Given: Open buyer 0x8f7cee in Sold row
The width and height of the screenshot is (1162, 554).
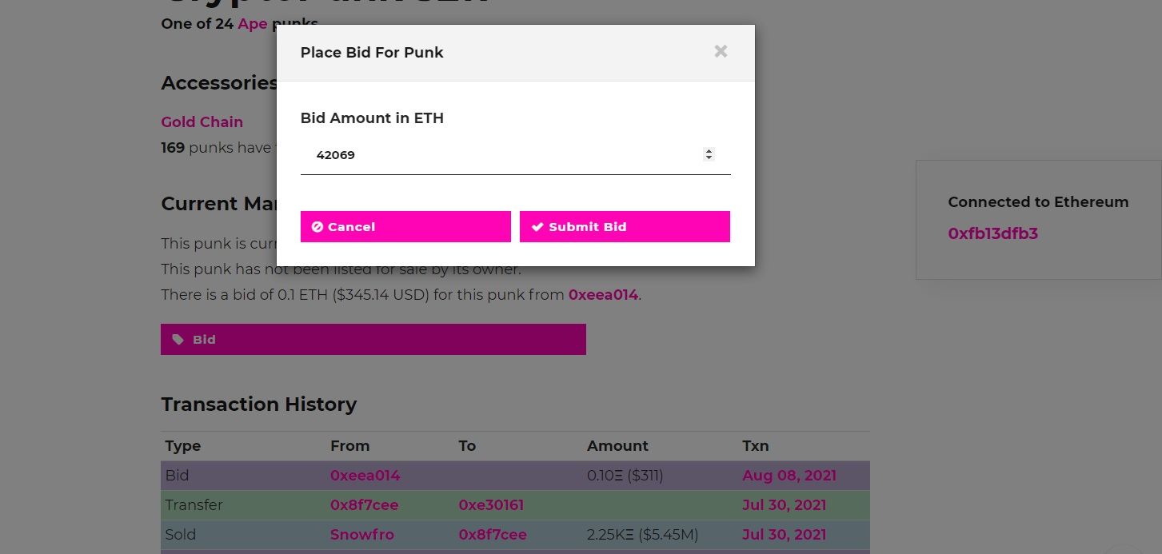Looking at the screenshot, I should click(492, 535).
